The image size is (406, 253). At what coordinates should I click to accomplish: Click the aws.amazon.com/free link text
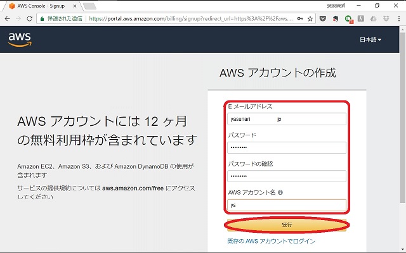click(x=133, y=188)
